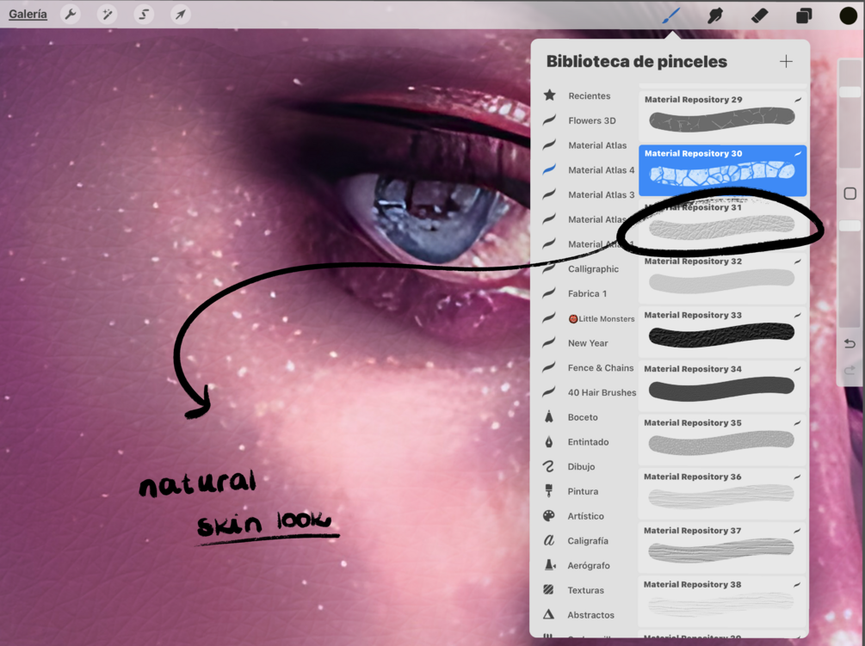865x646 pixels.
Task: Open the Entintado brush set
Action: point(590,442)
